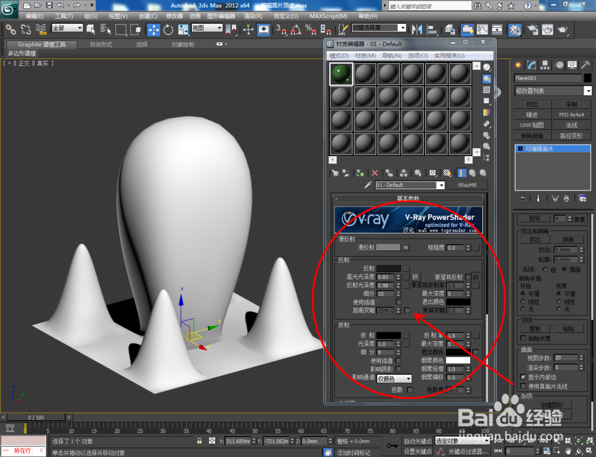This screenshot has width=596, height=457.
Task: Click the Unlink Selection tool
Action: (x=26, y=29)
